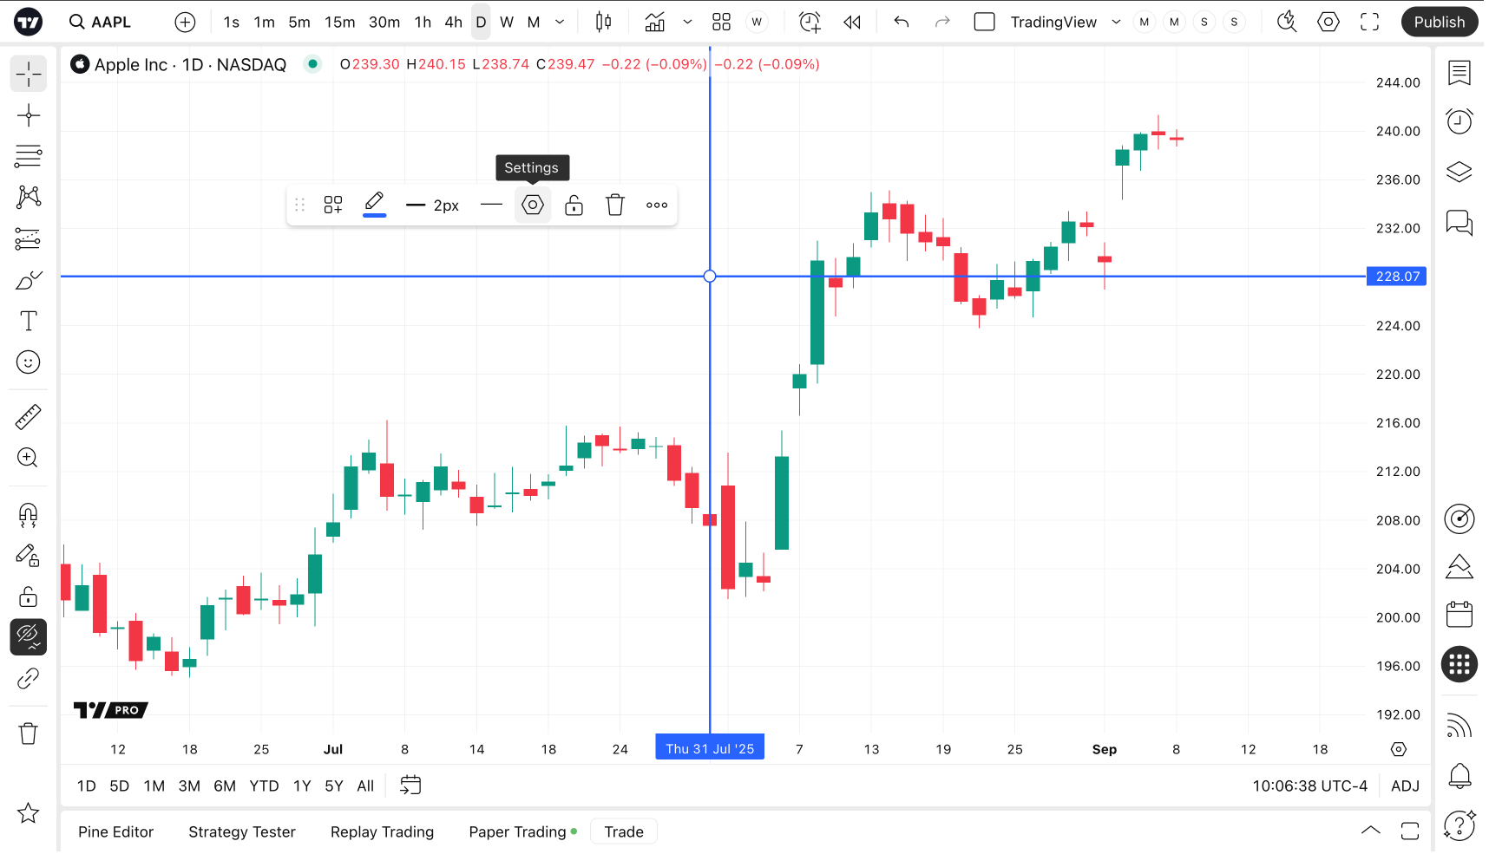
Task: Open drawing templates icon in floating toolbar
Action: tap(333, 205)
